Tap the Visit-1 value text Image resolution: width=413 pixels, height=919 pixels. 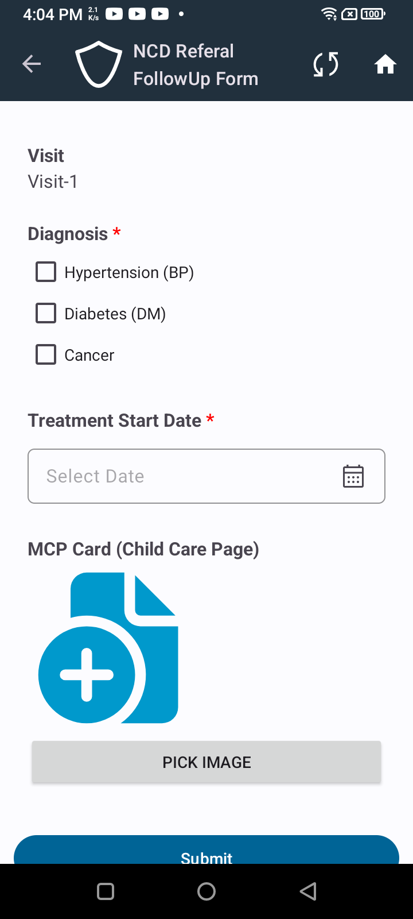[53, 182]
